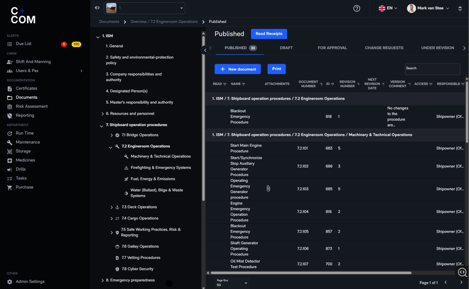469x289 pixels.
Task: Toggle the READ column filter
Action: (x=225, y=84)
